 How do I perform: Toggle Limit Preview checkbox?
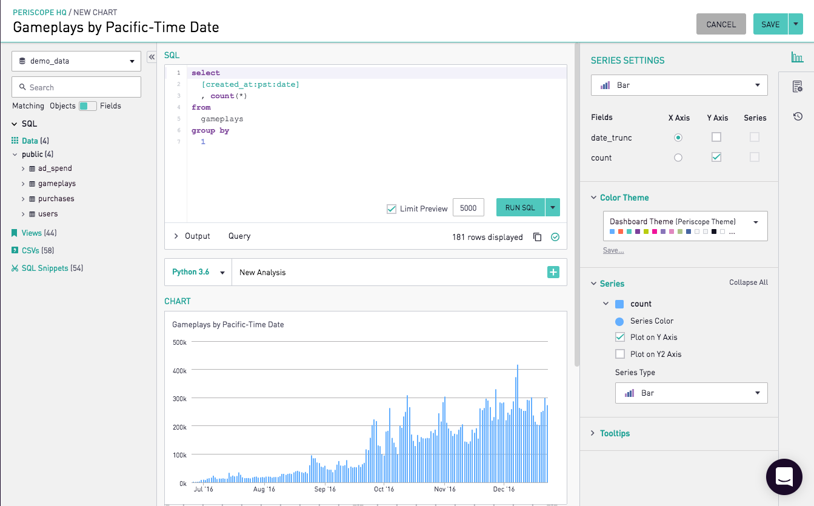pyautogui.click(x=392, y=208)
